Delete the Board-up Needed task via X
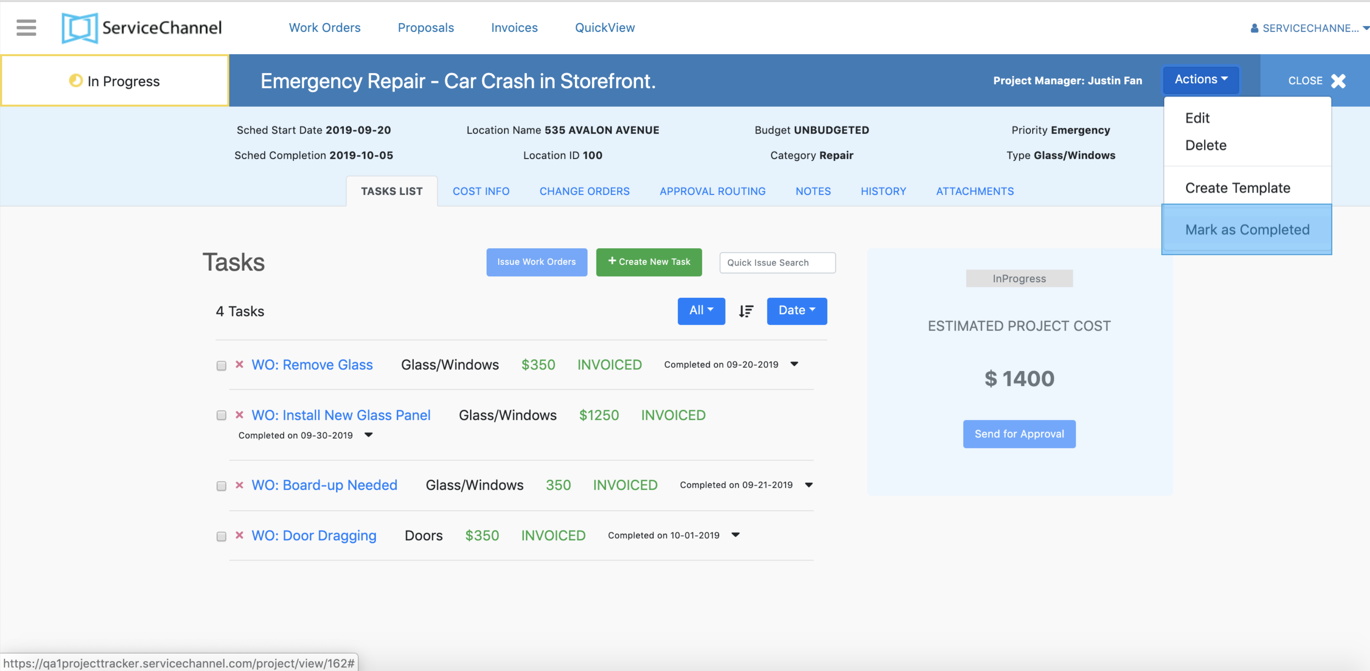Image resolution: width=1370 pixels, height=671 pixels. [x=239, y=485]
